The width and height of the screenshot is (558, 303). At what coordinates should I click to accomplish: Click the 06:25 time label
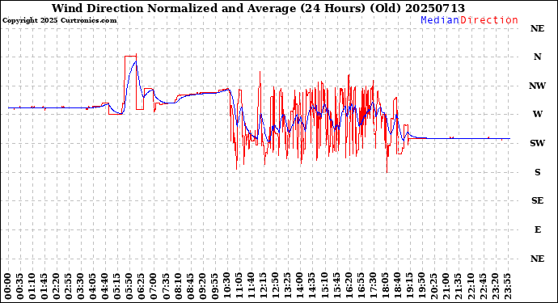tap(142, 286)
